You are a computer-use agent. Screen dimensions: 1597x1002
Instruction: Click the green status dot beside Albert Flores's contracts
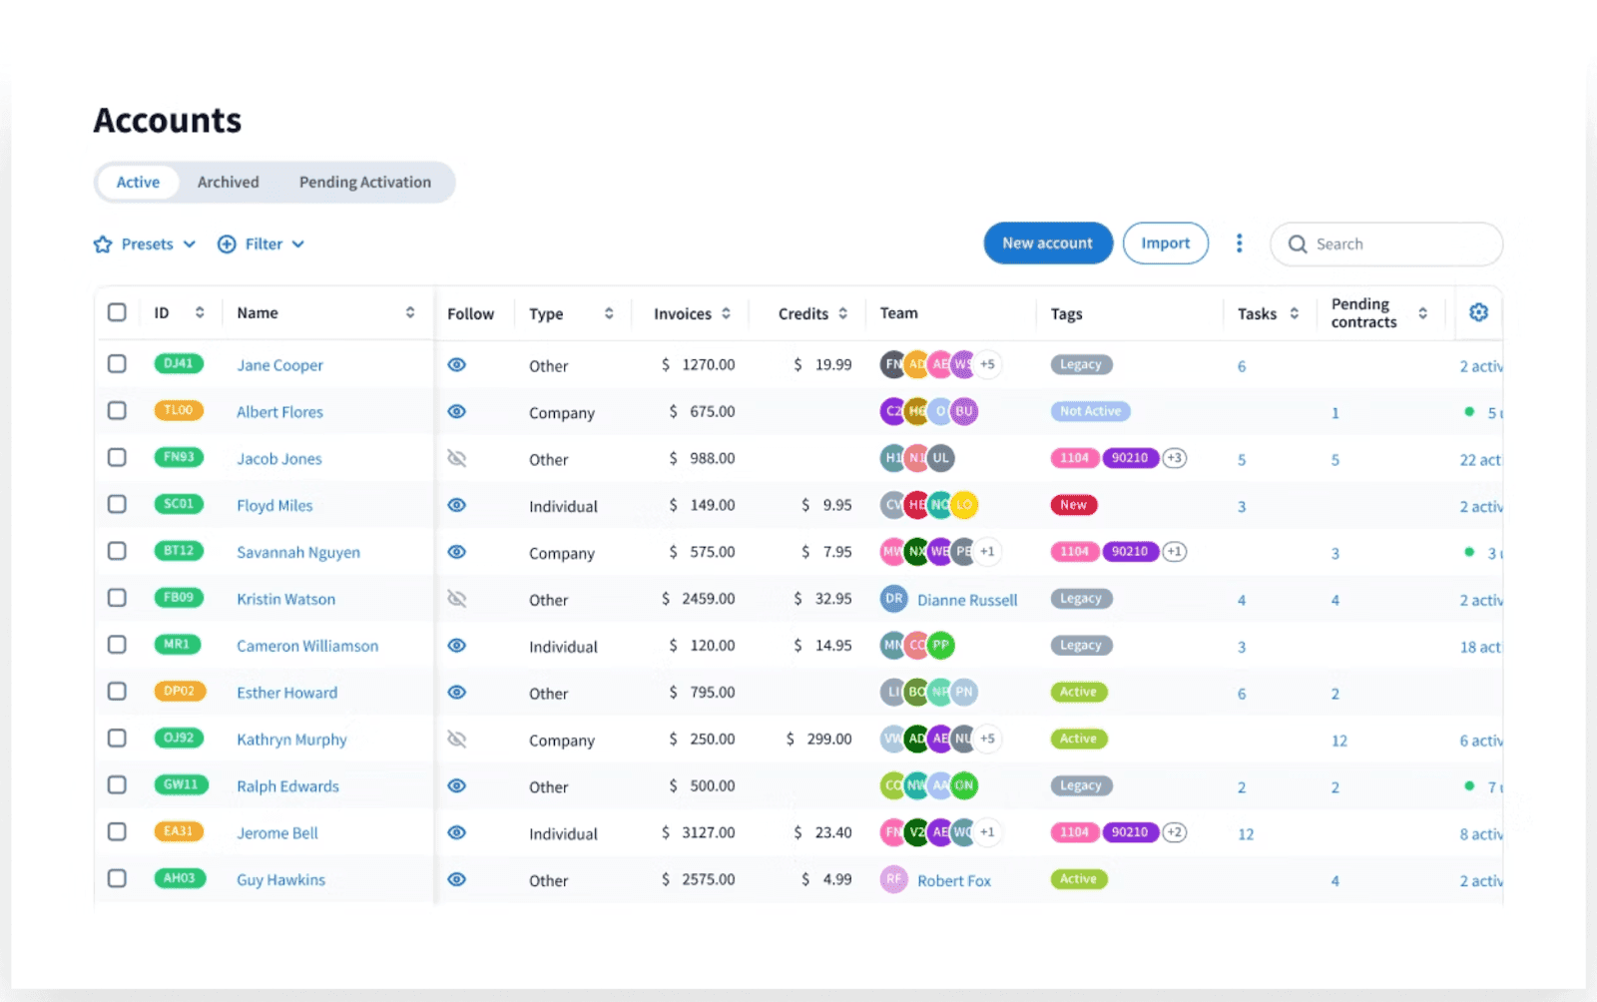pyautogui.click(x=1467, y=410)
